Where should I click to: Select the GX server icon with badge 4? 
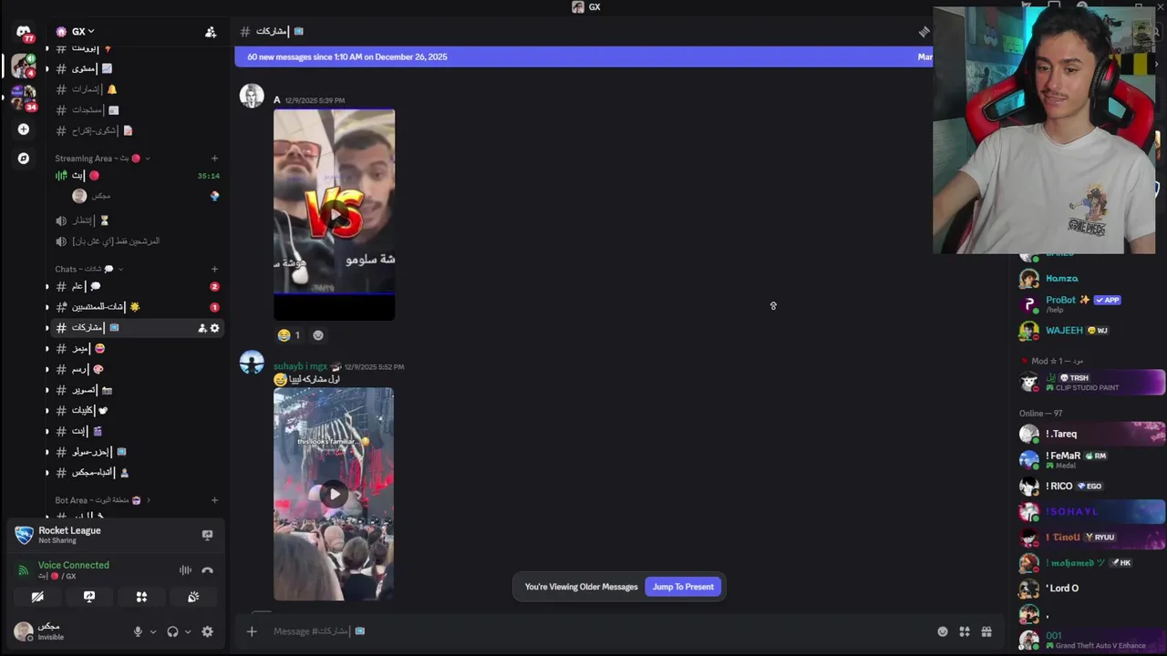pyautogui.click(x=24, y=66)
